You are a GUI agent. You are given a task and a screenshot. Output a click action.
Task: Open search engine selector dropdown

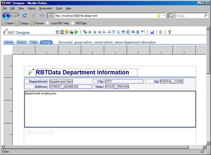[x=174, y=16]
